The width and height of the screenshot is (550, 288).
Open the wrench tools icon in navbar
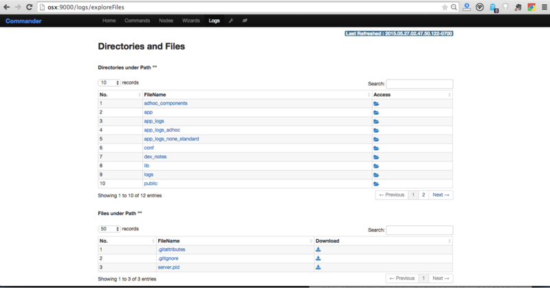(231, 21)
